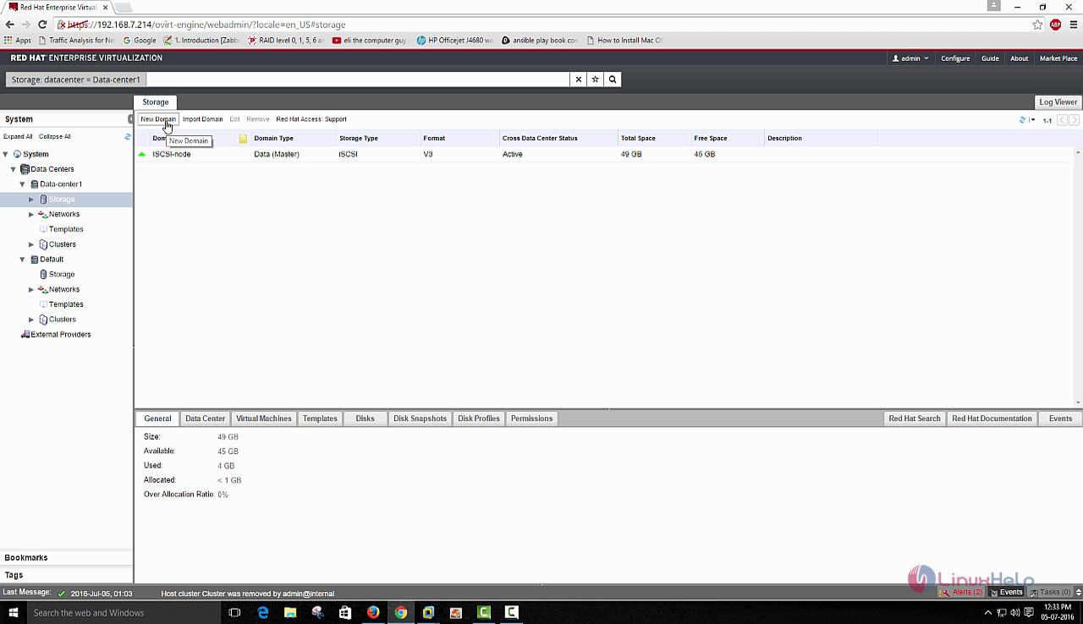Select External Providers in tree
This screenshot has width=1083, height=624.
(x=61, y=335)
